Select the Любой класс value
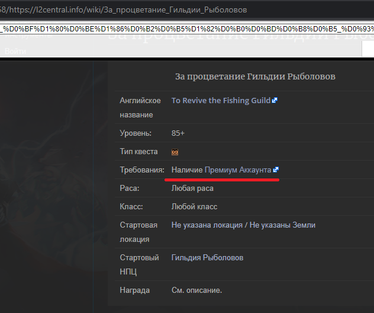374x313 pixels. (194, 206)
